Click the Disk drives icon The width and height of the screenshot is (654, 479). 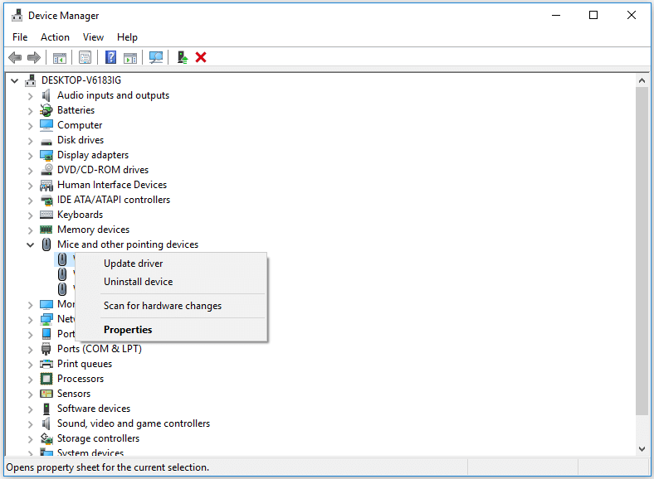pos(46,142)
